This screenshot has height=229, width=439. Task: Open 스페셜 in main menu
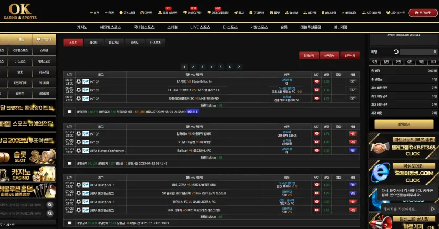point(172,27)
